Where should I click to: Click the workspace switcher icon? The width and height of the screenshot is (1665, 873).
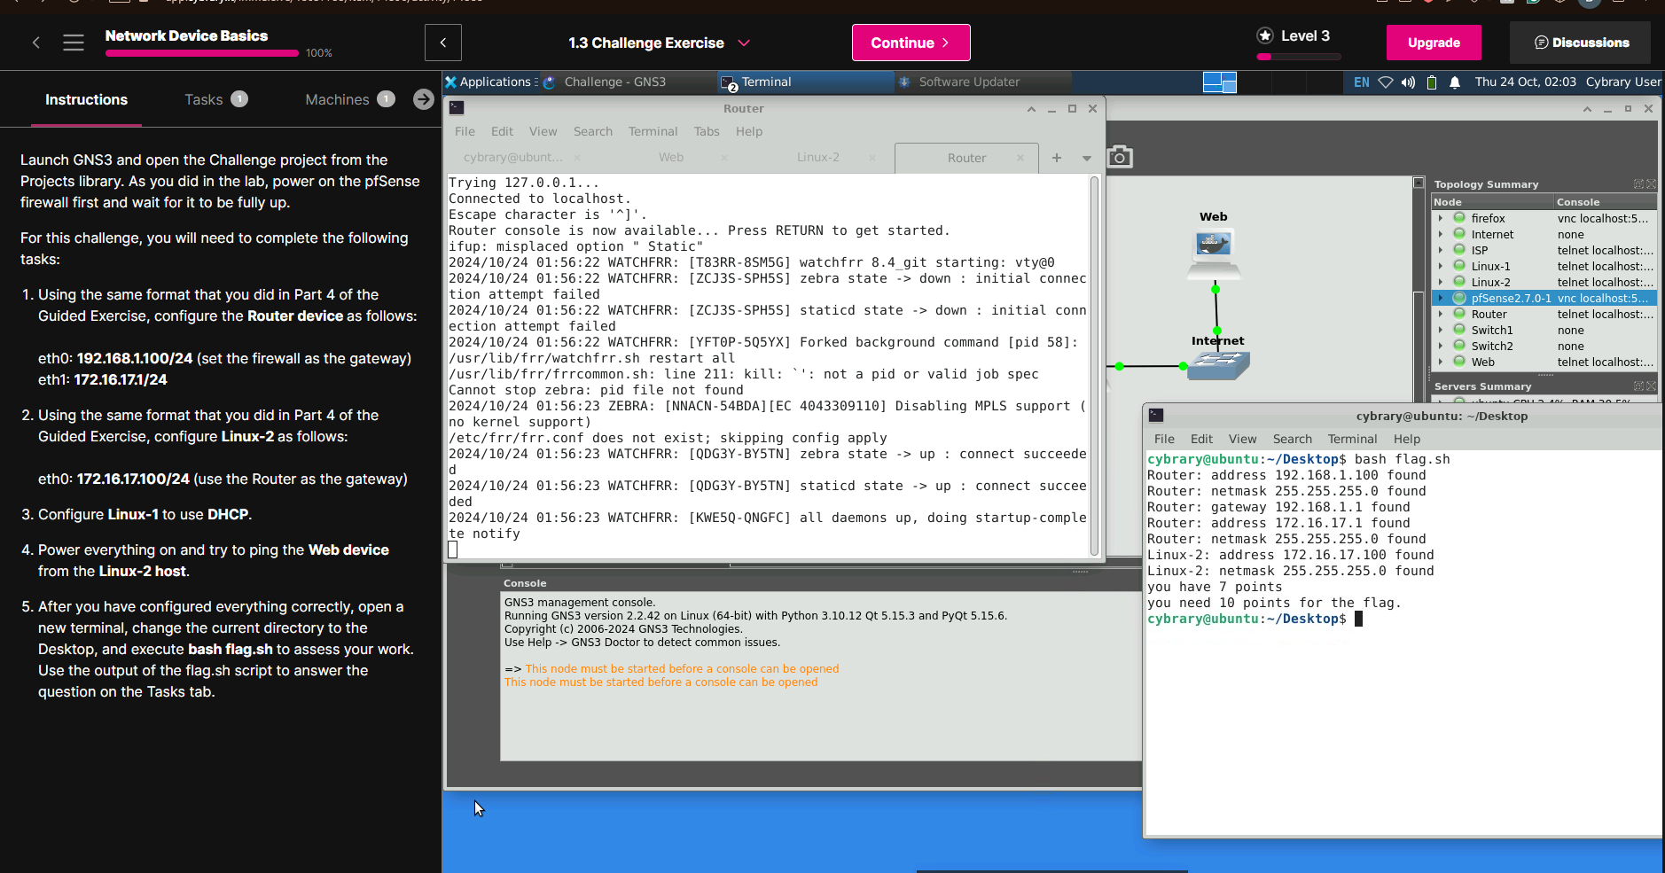(1219, 82)
